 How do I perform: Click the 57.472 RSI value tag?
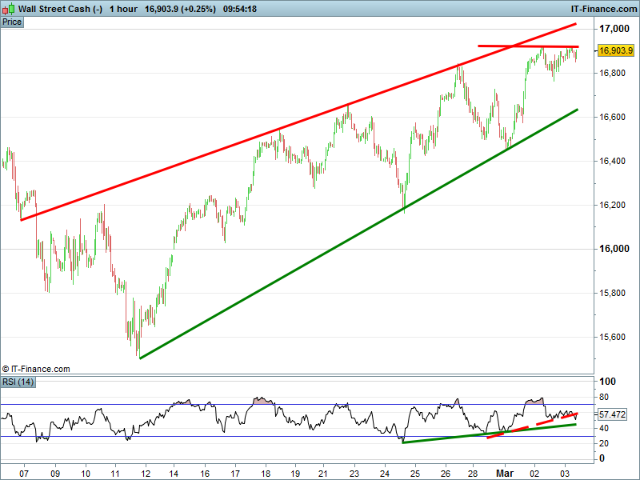click(x=612, y=414)
